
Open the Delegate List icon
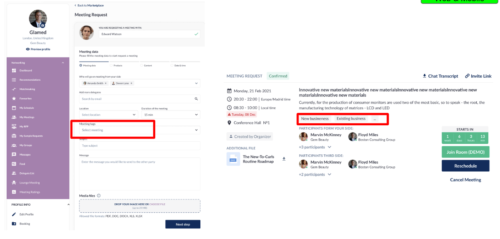click(x=14, y=173)
